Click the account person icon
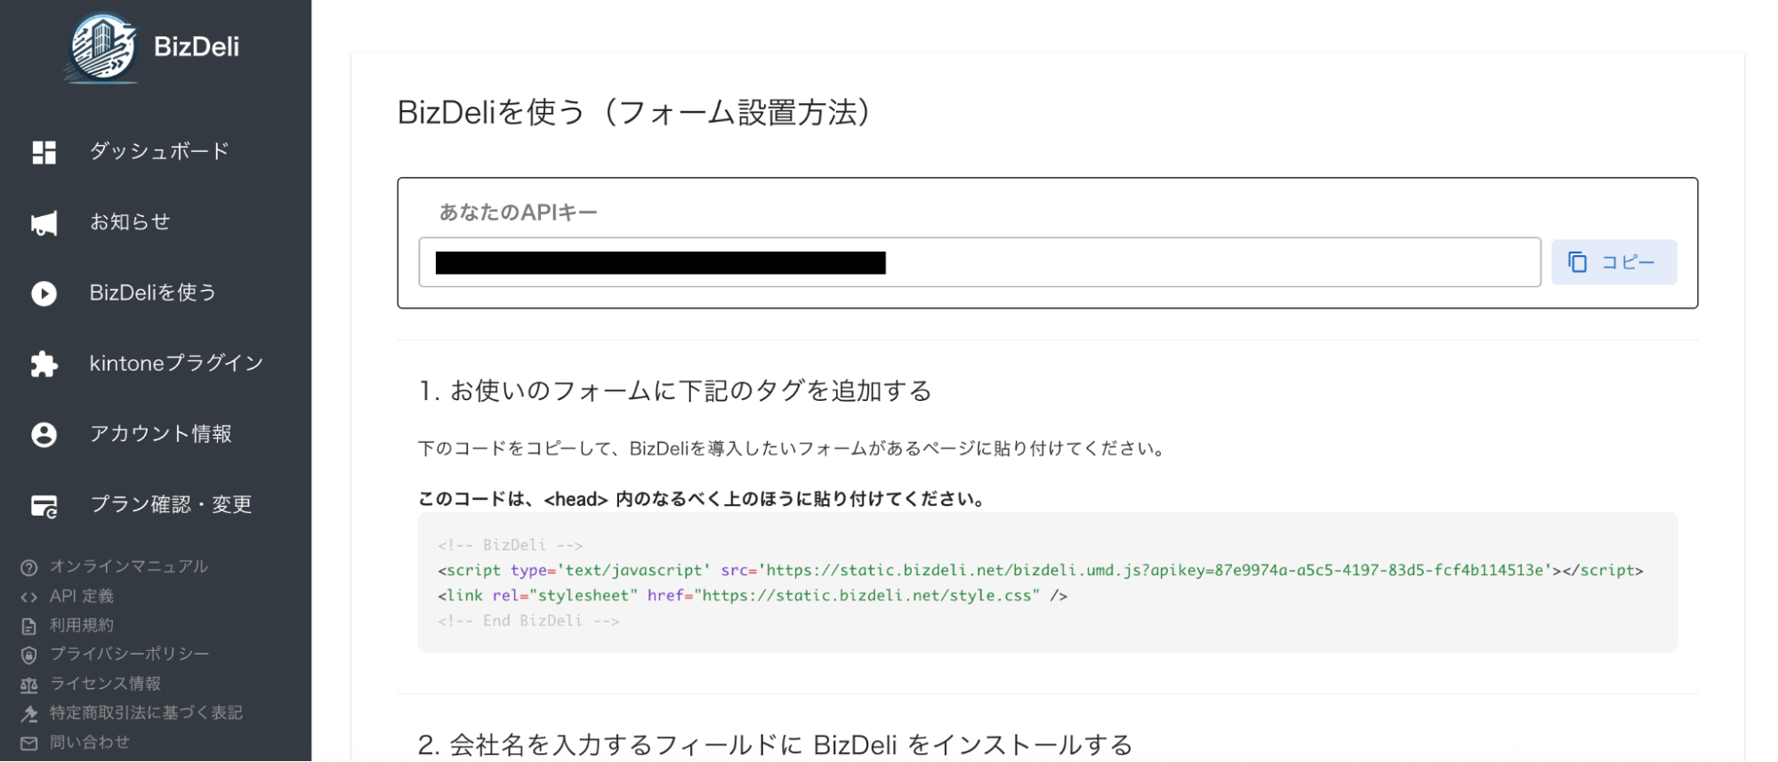The image size is (1778, 762). point(44,435)
